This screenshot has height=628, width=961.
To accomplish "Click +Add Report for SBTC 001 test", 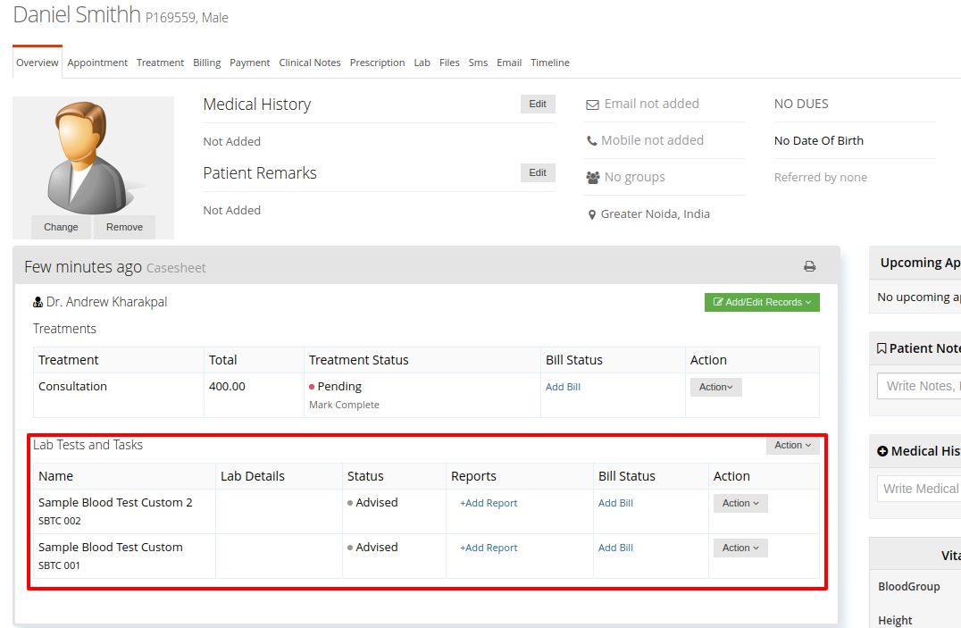I will click(x=489, y=548).
